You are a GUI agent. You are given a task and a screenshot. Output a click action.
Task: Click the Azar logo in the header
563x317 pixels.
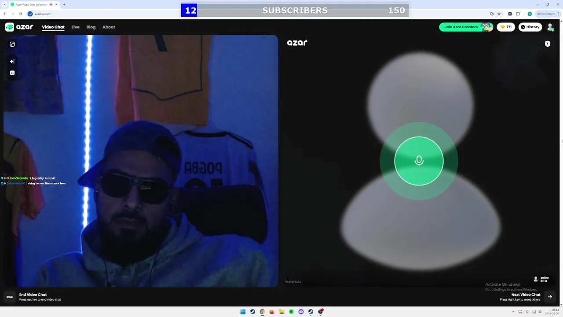coord(19,27)
